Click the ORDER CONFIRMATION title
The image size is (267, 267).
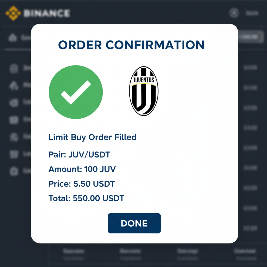coord(131,45)
